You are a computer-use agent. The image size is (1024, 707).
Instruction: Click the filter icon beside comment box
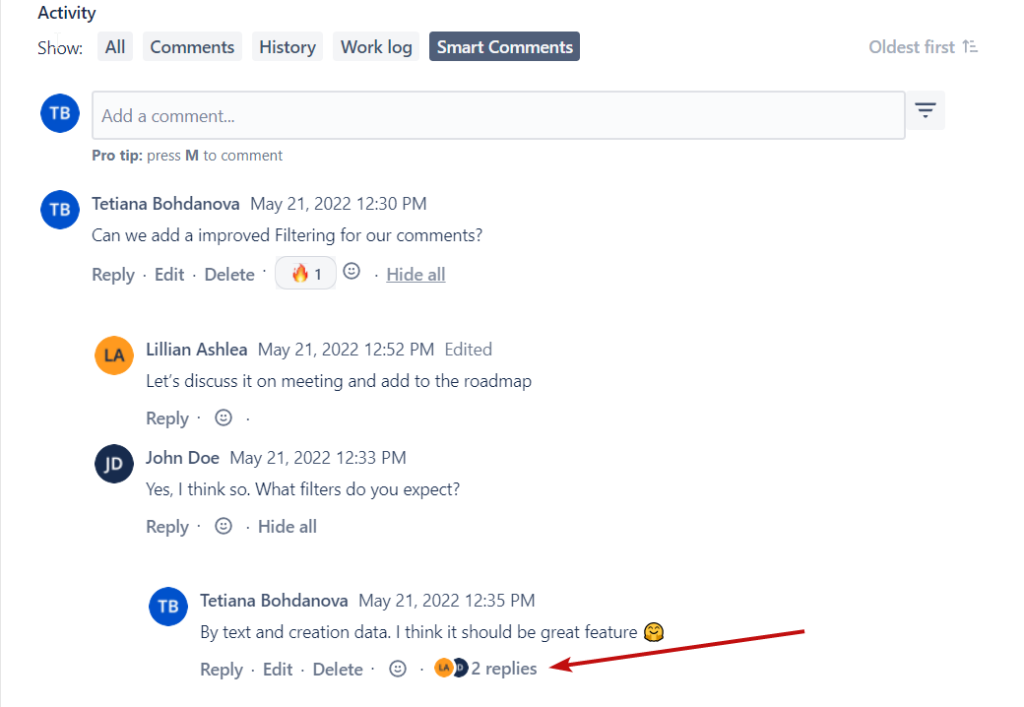925,110
